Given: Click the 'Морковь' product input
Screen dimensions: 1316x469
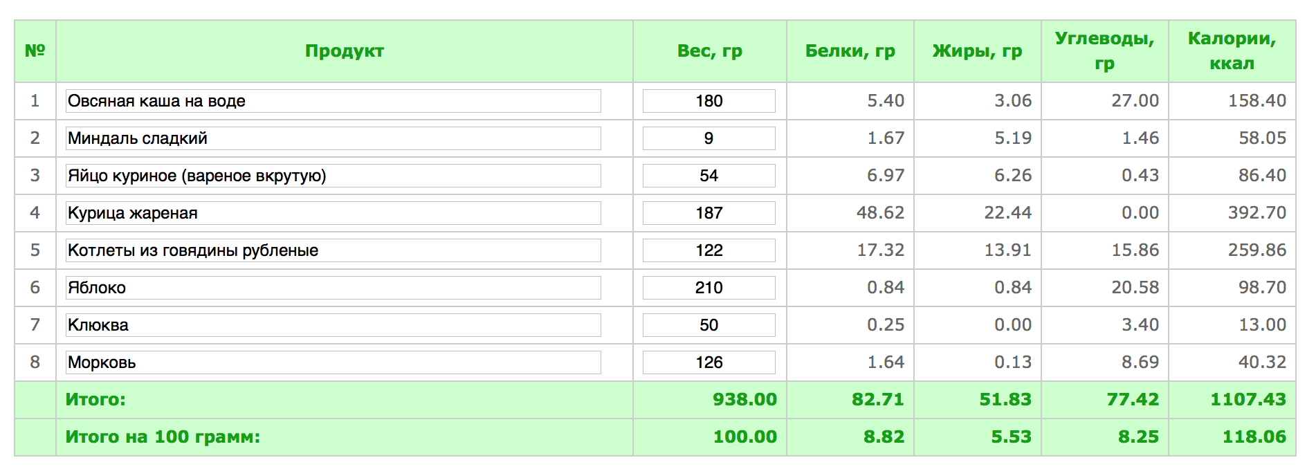Looking at the screenshot, I should tap(333, 362).
